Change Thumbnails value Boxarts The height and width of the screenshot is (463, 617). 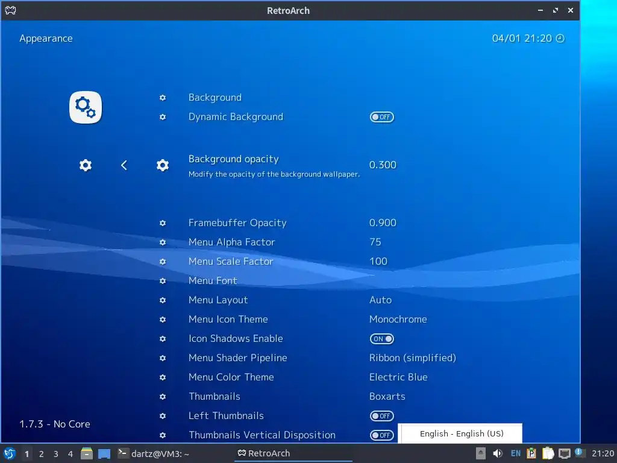pos(387,397)
